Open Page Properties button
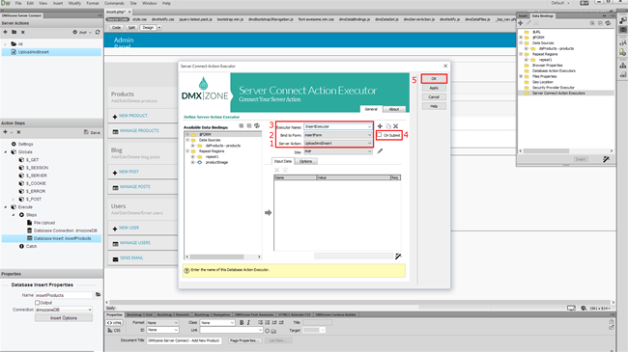Viewport: 628px width, 352px height. tap(243, 340)
